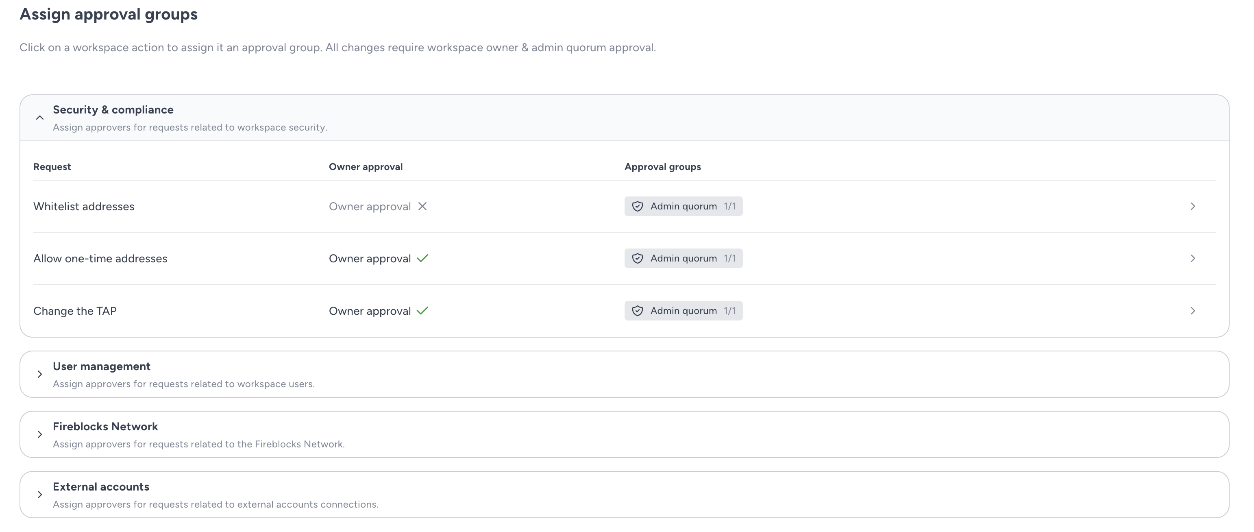Click the Approval groups column header
The image size is (1254, 532).
click(662, 167)
